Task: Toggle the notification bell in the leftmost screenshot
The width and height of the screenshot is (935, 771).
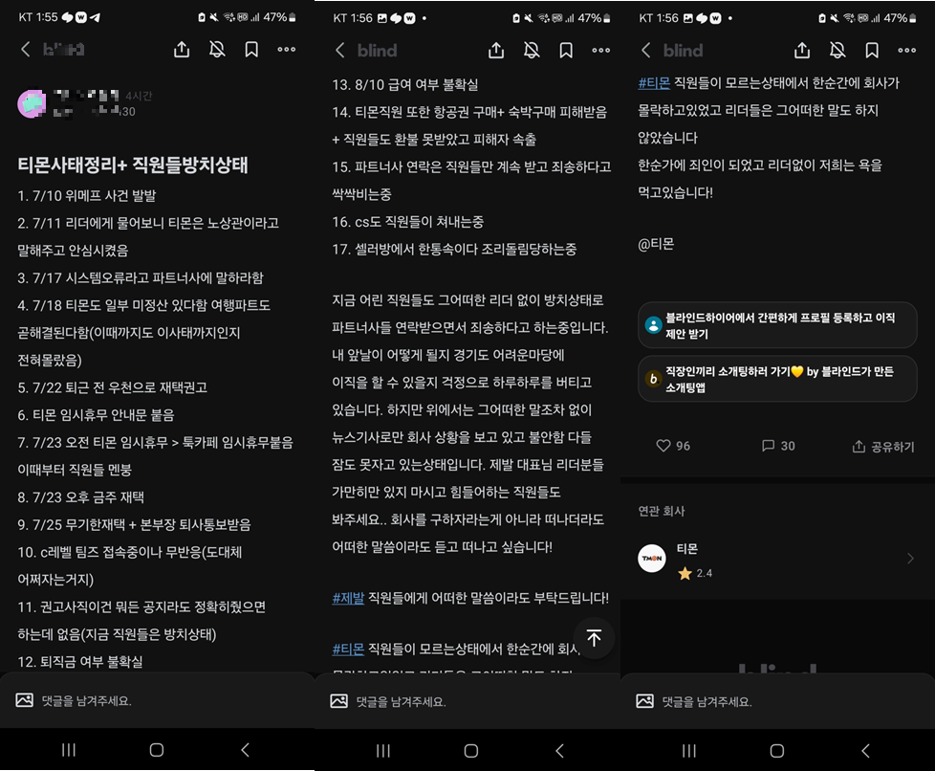Action: tap(217, 50)
